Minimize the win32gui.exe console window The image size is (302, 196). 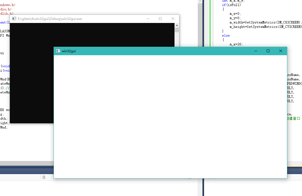tap(148, 19)
